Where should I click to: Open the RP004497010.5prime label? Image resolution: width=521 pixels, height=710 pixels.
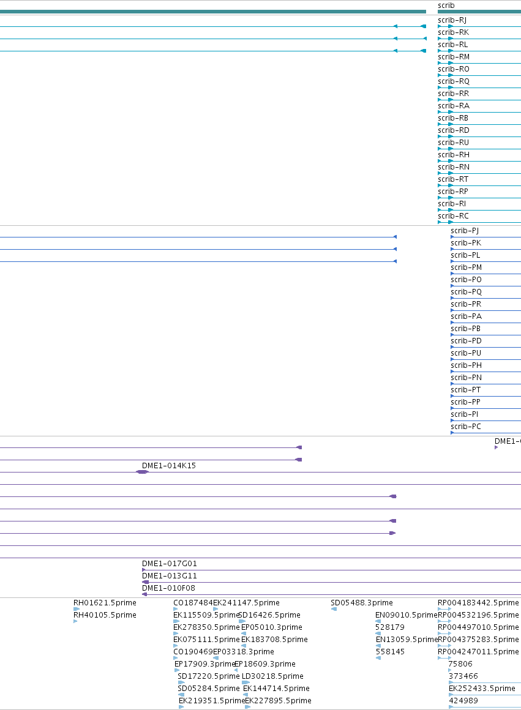(478, 627)
